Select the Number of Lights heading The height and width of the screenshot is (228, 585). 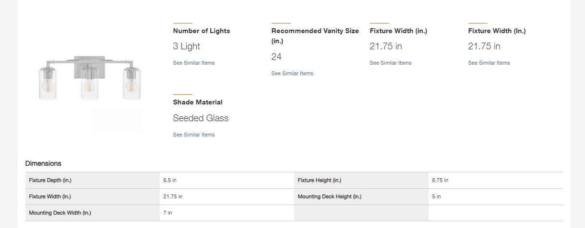(202, 31)
